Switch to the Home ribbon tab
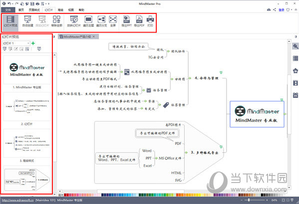This screenshot has height=204, width=299. tap(21, 10)
